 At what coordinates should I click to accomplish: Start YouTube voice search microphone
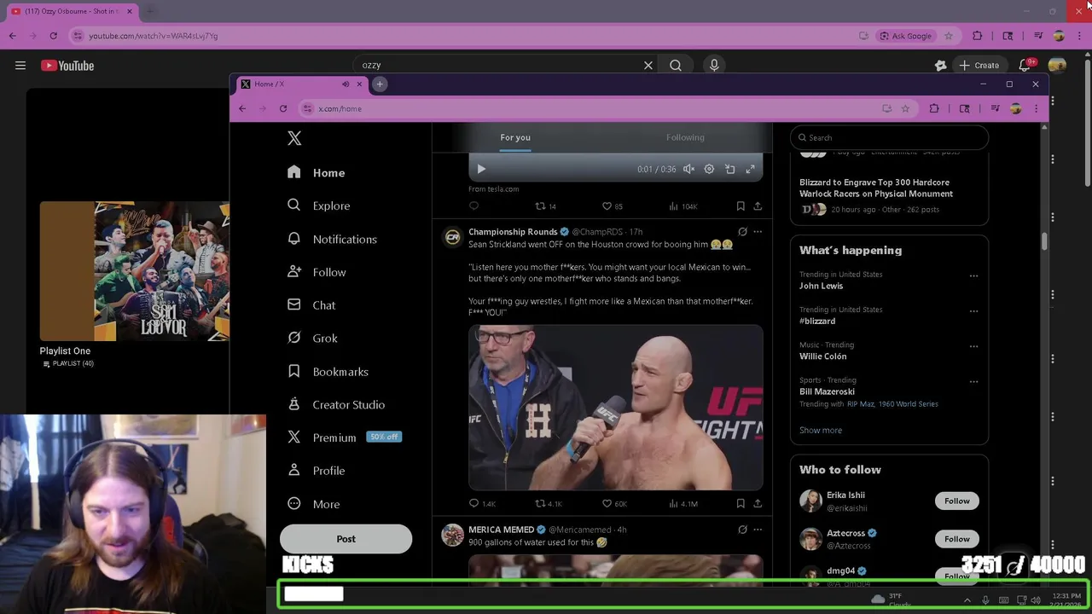[x=714, y=65]
